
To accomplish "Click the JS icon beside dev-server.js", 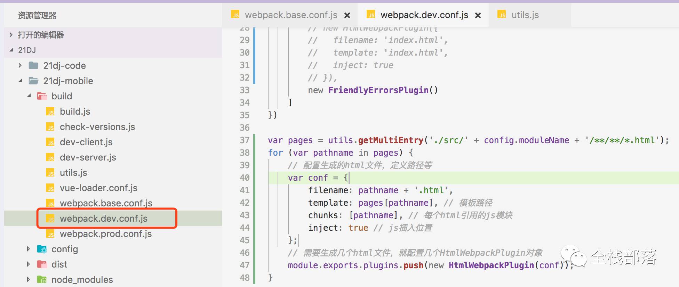I will [50, 157].
